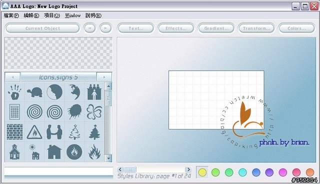Click the checkered object preview pane

[x=58, y=53]
